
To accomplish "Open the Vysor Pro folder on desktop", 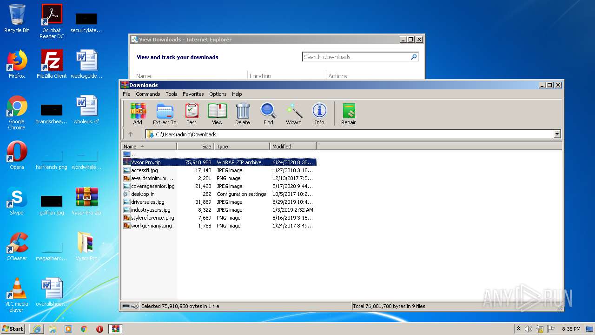I will 86,247.
